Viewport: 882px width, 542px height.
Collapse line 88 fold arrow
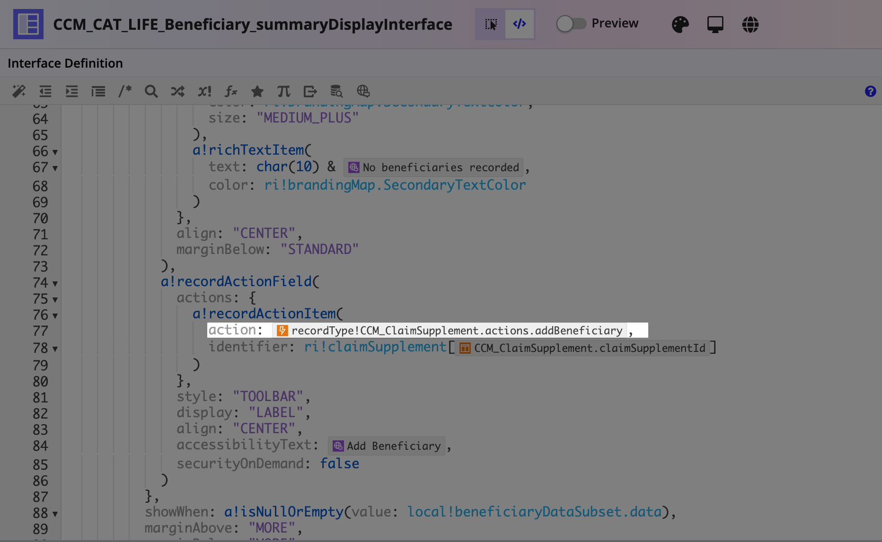[x=55, y=514]
